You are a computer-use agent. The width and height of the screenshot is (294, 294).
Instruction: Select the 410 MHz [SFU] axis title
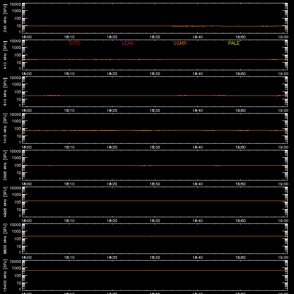5,55
